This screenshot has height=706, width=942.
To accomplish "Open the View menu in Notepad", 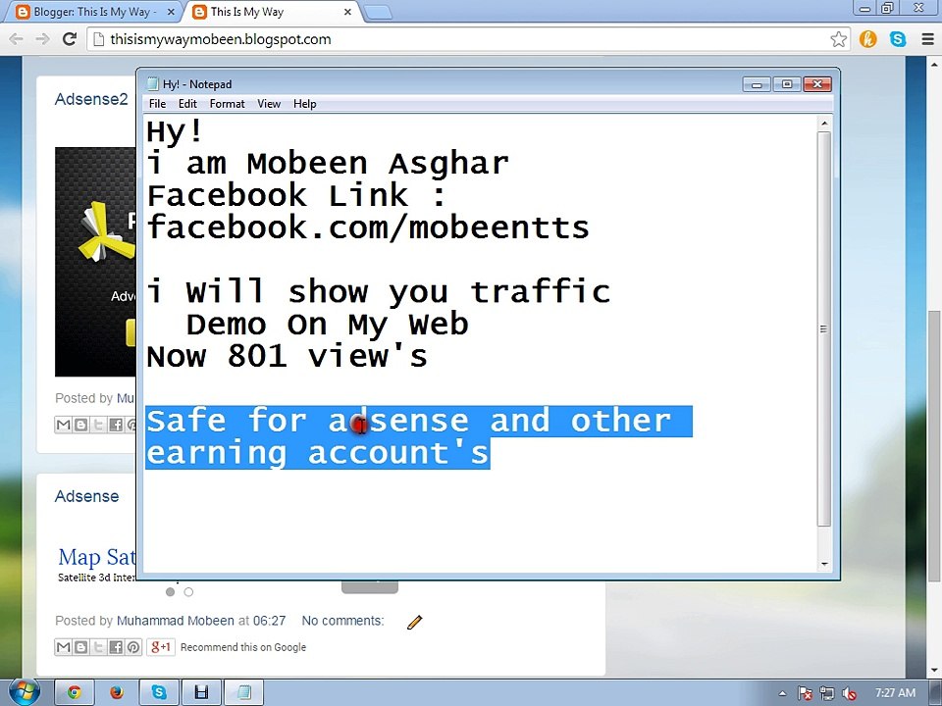I will (x=269, y=104).
